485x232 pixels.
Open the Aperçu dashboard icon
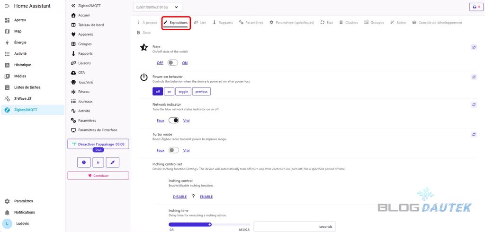(7, 20)
